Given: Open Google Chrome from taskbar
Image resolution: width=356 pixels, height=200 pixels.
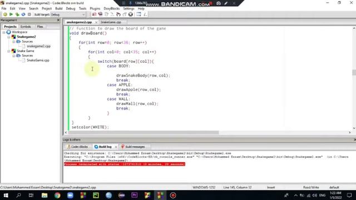Looking at the screenshot, I should point(57,195).
